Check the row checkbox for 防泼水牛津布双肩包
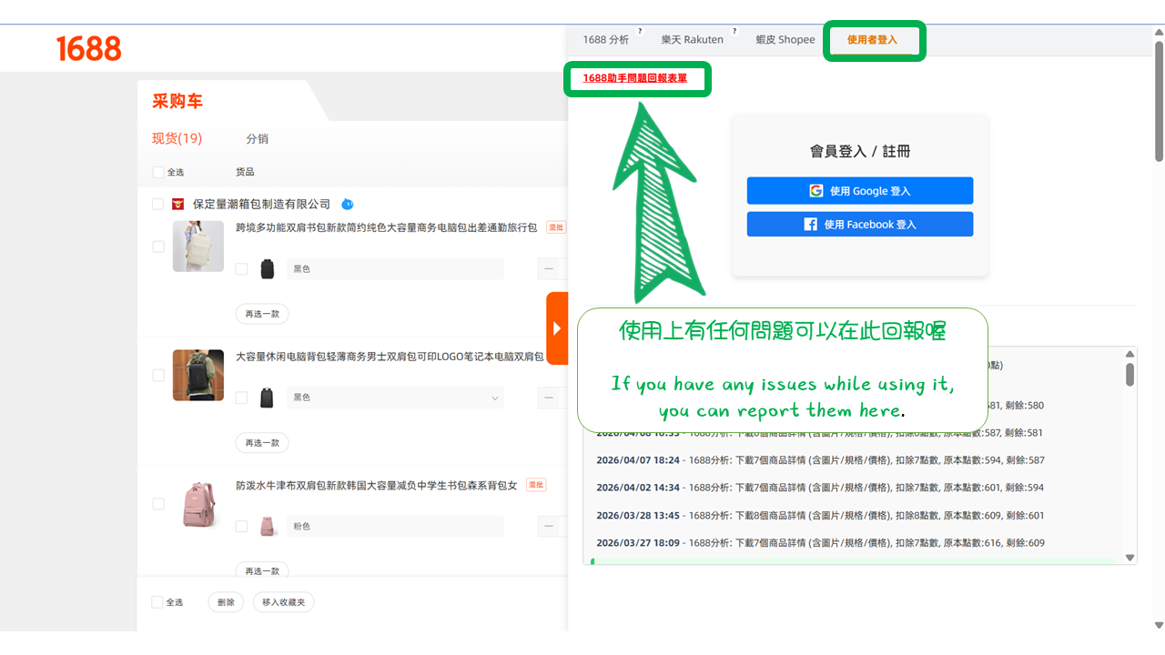The image size is (1165, 655). (x=158, y=504)
